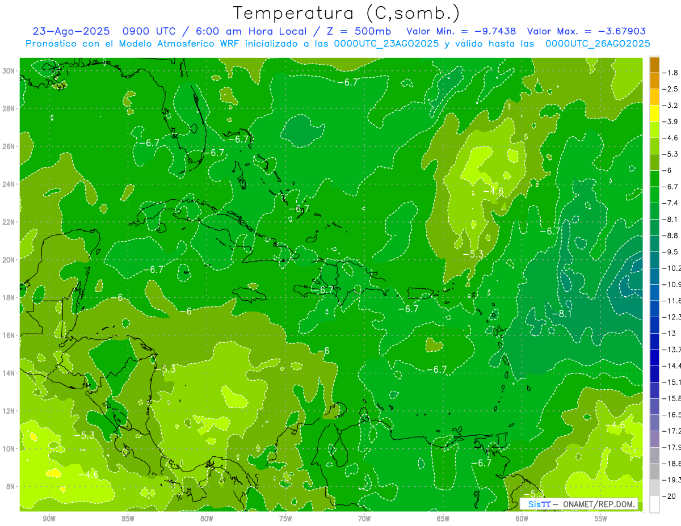681x526 pixels.
Task: Click the '-9.5' colorbar label
Action: tap(671, 251)
